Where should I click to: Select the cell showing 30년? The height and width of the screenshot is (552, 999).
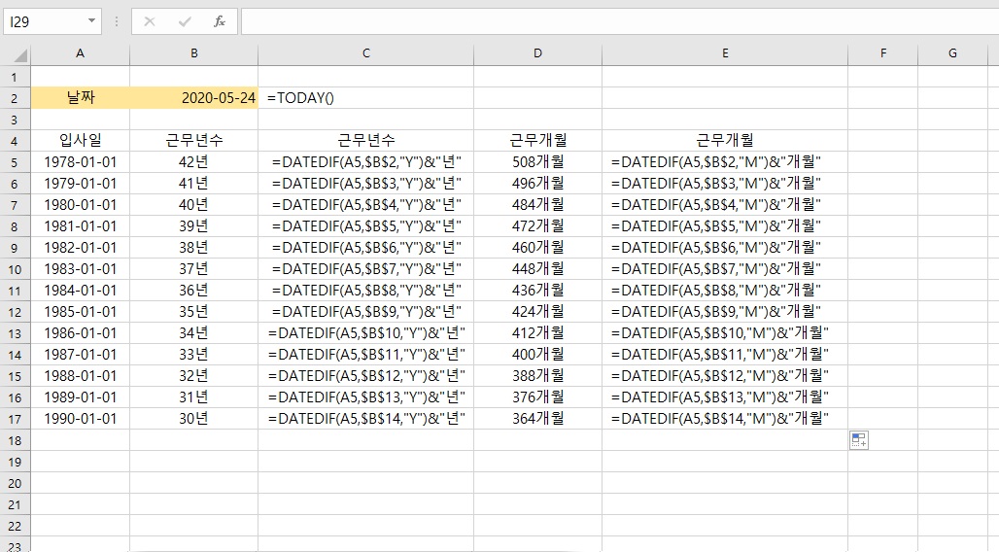coord(193,419)
